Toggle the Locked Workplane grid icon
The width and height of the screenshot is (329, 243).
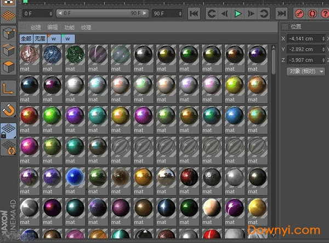pyautogui.click(x=8, y=131)
